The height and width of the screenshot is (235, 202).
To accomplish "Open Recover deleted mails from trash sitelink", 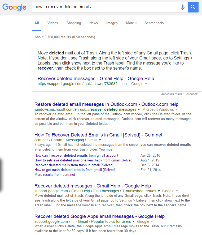I will (74, 165).
